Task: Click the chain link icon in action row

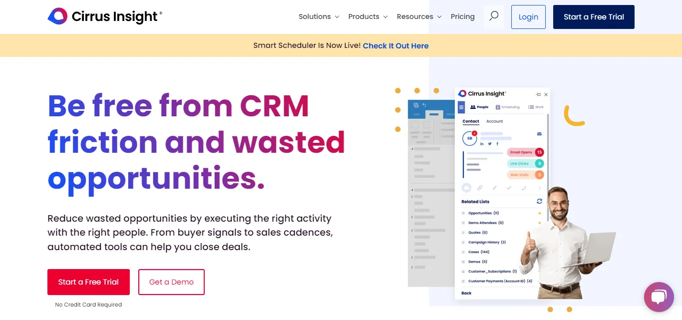Action: coord(480,188)
